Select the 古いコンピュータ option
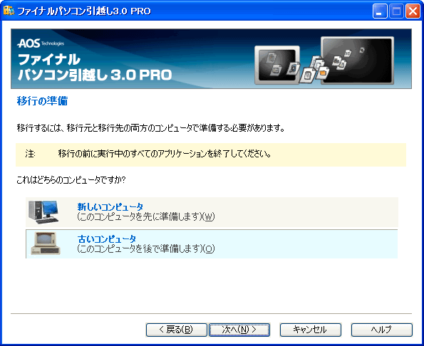Viewport: 424px width, 346px height. [x=212, y=244]
